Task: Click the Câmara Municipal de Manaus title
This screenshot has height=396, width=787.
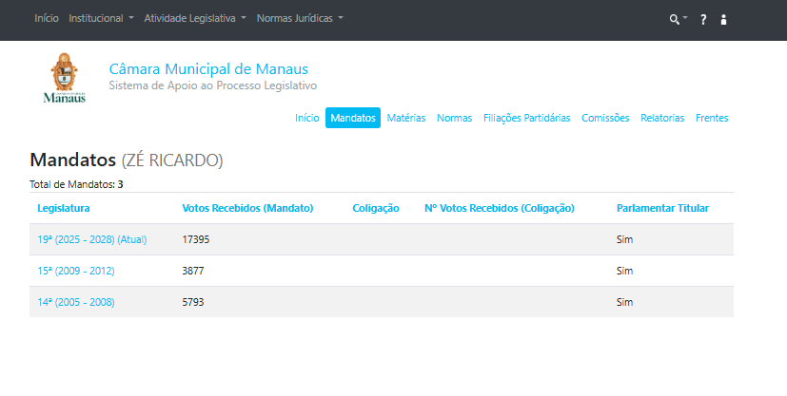Action: 208,69
